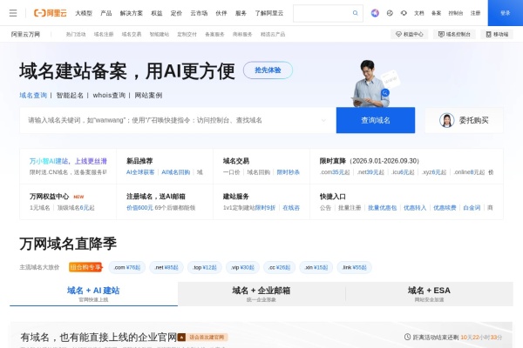Screen dimensions: 523x348
Task: Select the 网站案例 tab
Action: [x=148, y=95]
